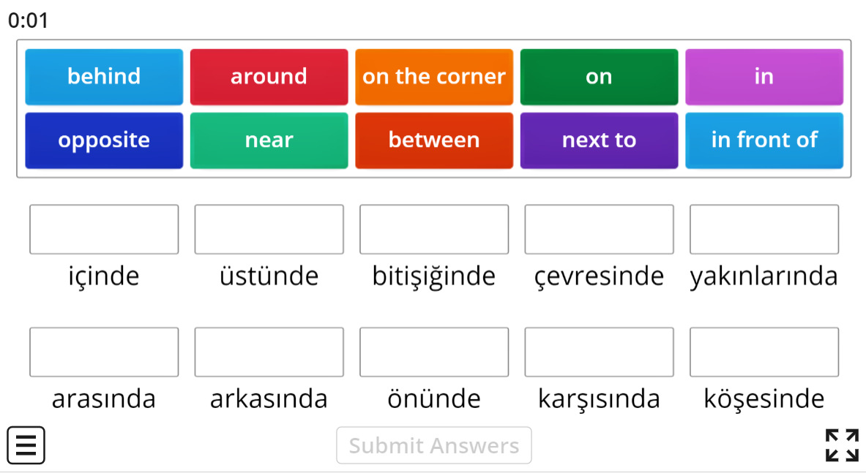Click the answer box above 'köşesinde'

tap(764, 352)
